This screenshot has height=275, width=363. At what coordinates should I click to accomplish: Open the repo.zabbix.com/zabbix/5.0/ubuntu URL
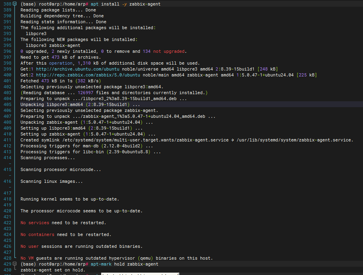click(88, 75)
